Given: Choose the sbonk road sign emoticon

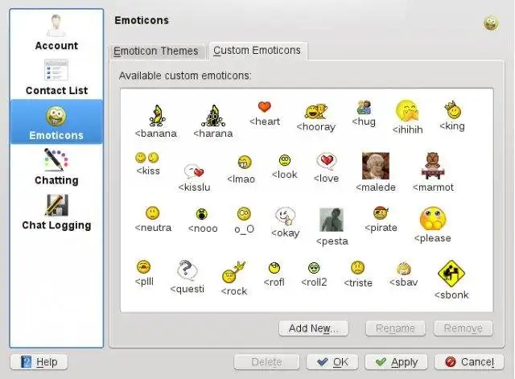Looking at the screenshot, I should click(451, 274).
